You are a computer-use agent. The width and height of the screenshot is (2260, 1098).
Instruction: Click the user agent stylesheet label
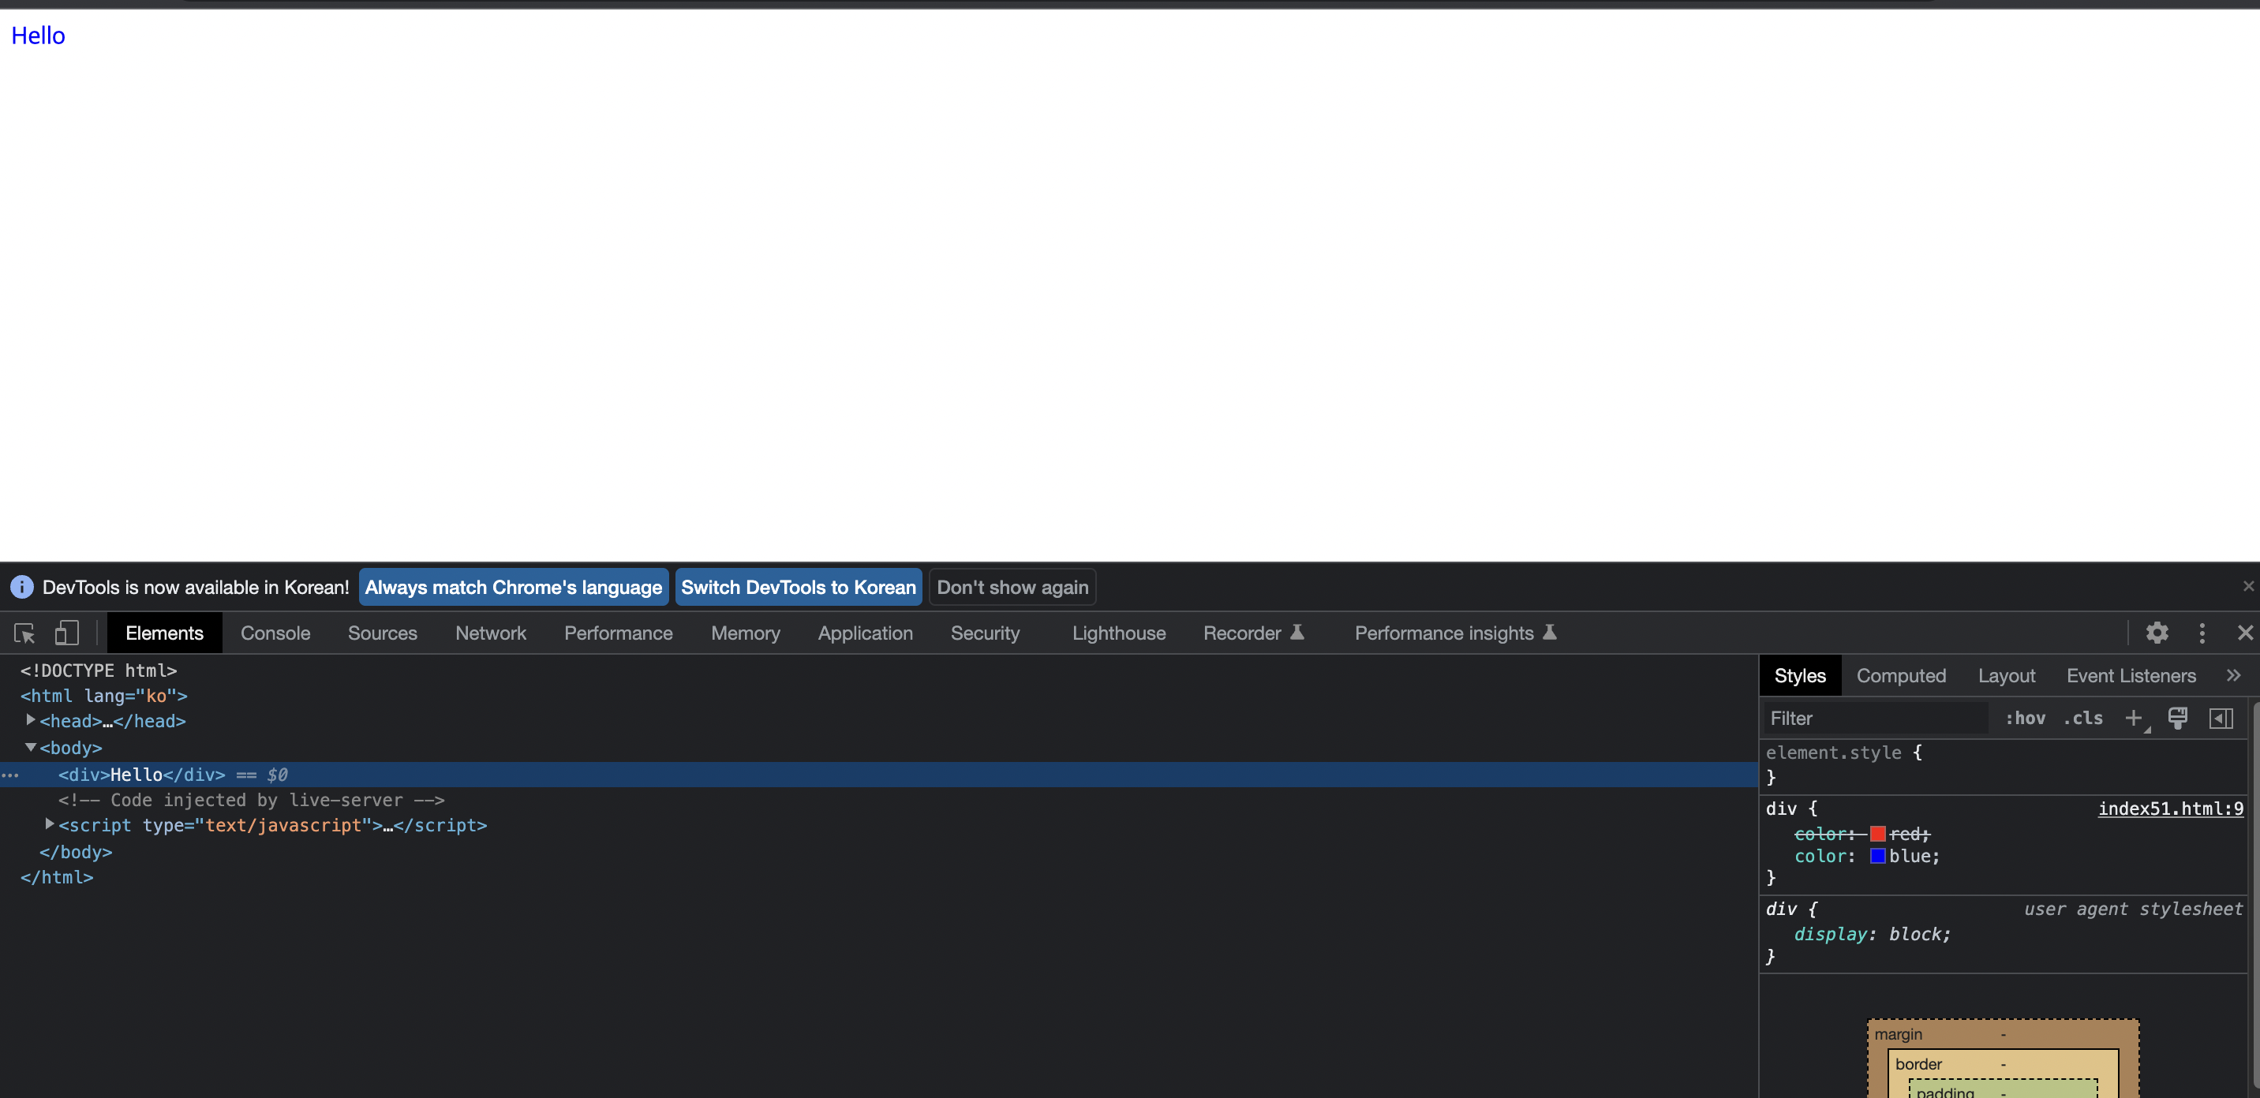tap(2133, 909)
